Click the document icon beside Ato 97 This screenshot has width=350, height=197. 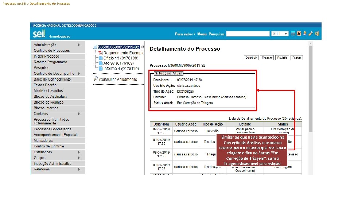[x=101, y=63]
